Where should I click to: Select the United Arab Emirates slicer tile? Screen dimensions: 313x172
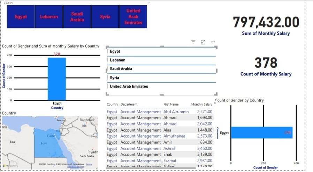133,17
